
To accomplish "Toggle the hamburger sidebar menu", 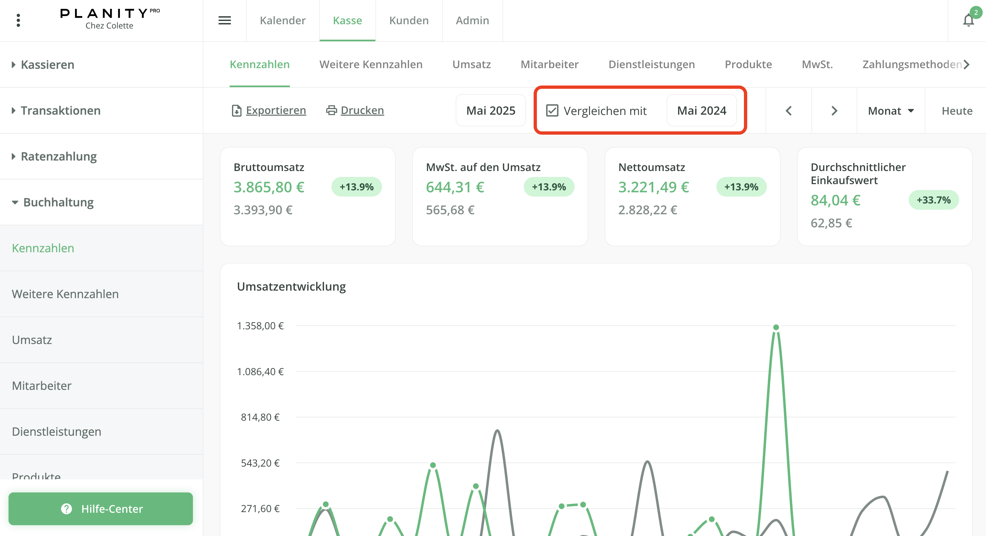I will 225,20.
